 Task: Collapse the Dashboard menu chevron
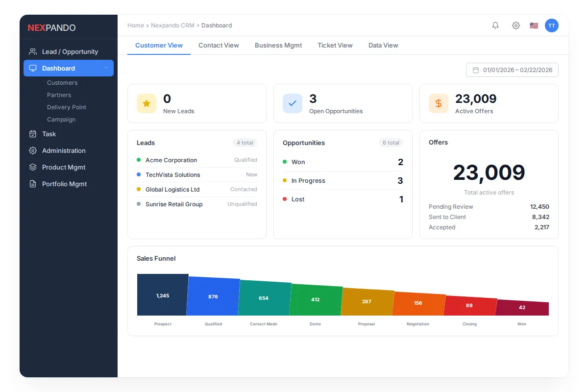[x=107, y=68]
